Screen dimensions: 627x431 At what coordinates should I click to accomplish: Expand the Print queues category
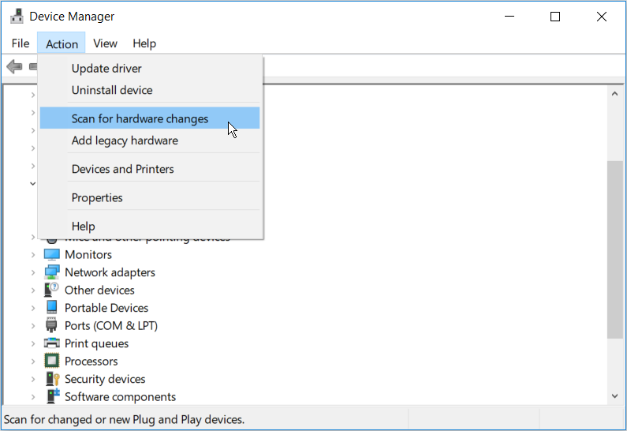click(x=33, y=343)
